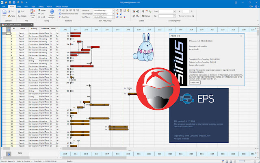Click the blue info icon in the grid header

9,30
